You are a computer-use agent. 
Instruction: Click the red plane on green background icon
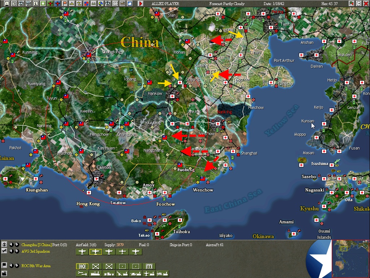coord(50,3)
